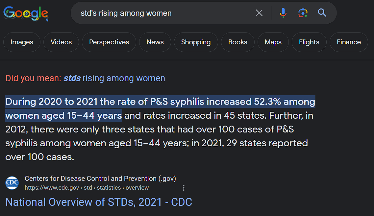374x216 pixels.
Task: Switch to the Images filter tab
Action: (x=22, y=42)
